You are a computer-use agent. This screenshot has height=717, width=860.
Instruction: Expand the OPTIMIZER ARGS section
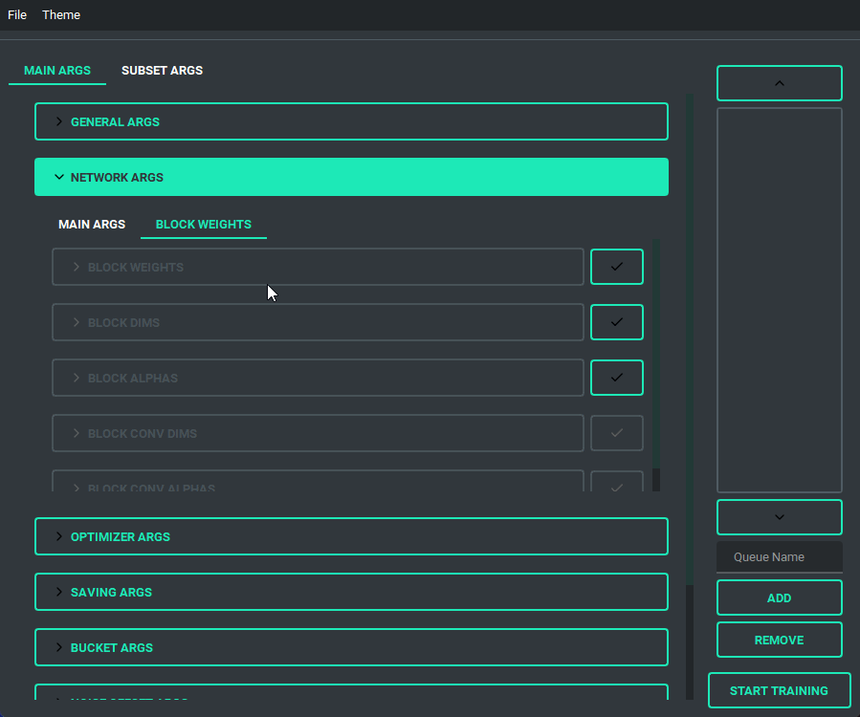(351, 536)
